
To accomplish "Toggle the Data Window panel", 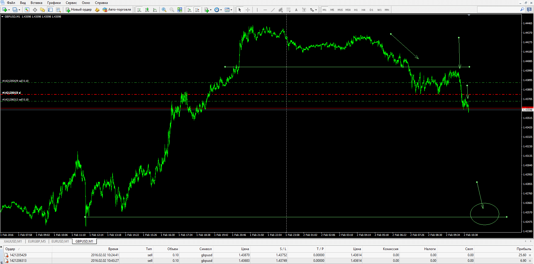I will coord(35,10).
